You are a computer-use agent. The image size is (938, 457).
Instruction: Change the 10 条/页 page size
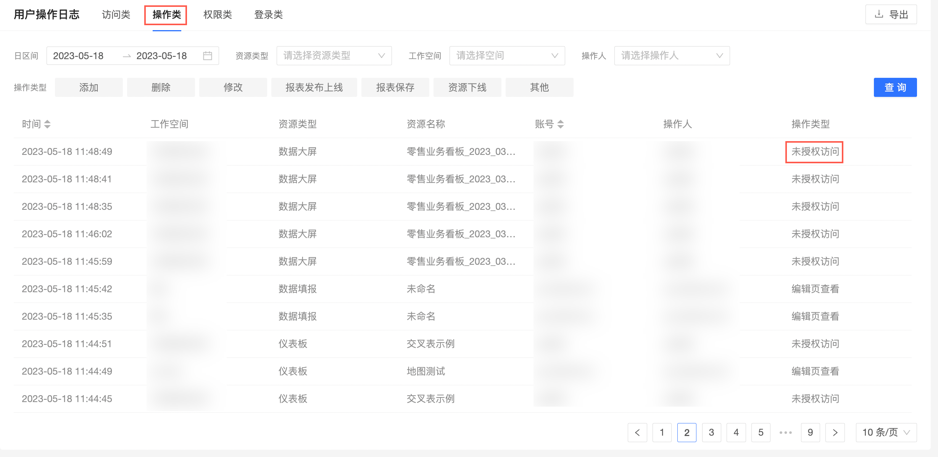click(886, 432)
